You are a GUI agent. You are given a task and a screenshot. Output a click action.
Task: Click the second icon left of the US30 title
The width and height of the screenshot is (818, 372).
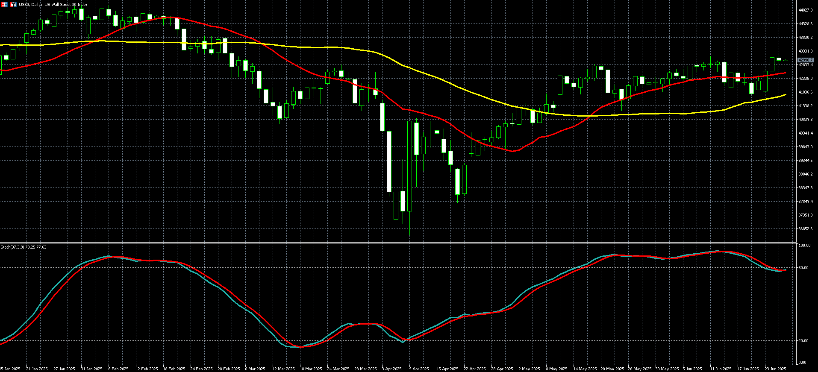pyautogui.click(x=13, y=4)
